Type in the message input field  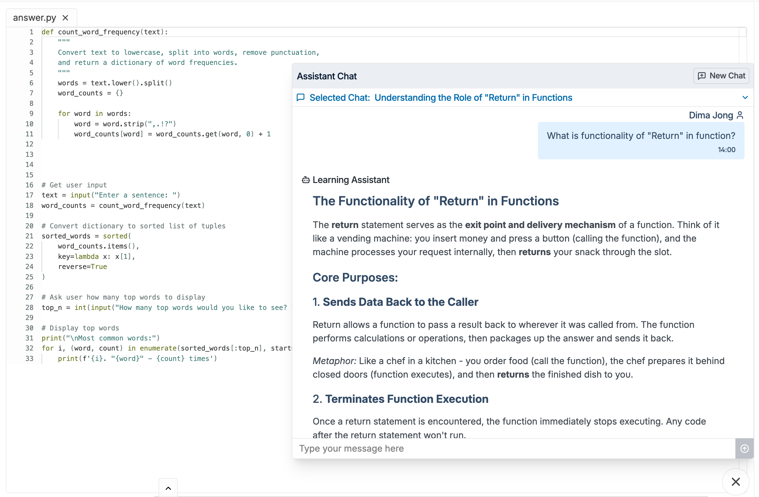click(513, 448)
